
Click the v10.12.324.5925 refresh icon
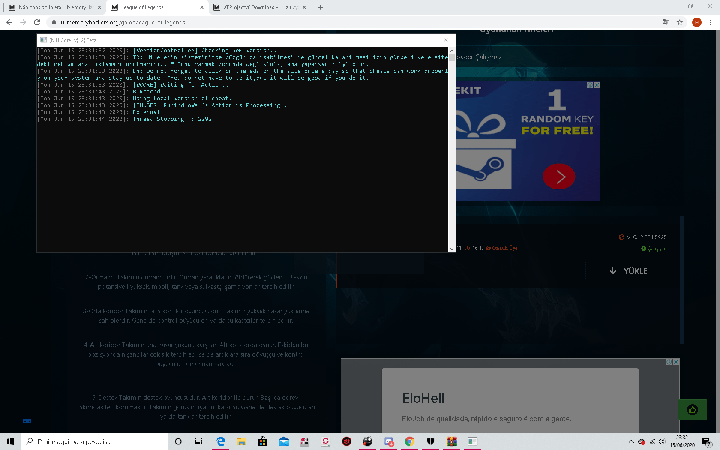pyautogui.click(x=621, y=237)
